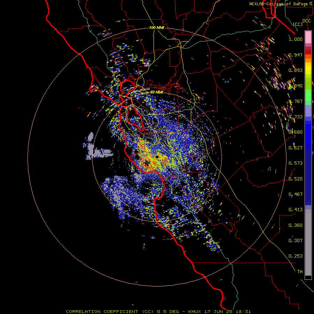Click the 50 NMI range ring label

(157, 92)
